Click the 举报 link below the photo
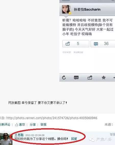The height and width of the screenshot is (145, 115). 43,125
